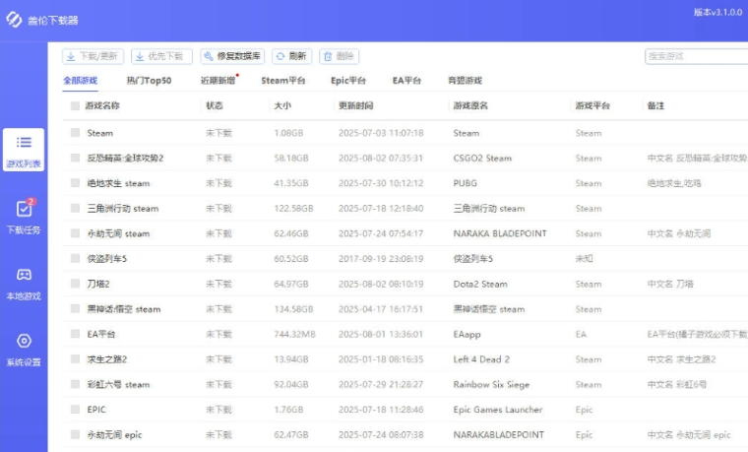The width and height of the screenshot is (748, 452).
Task: Check the box for 永劫无间 epic
Action: coord(75,434)
